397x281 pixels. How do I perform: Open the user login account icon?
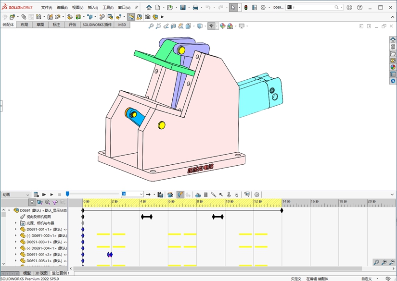point(349,8)
